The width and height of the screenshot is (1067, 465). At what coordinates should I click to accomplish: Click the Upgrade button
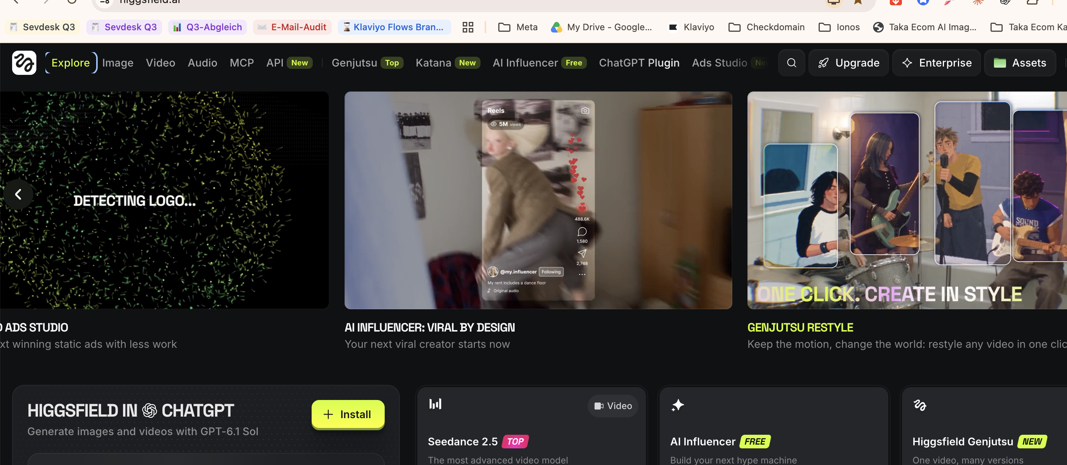point(848,63)
